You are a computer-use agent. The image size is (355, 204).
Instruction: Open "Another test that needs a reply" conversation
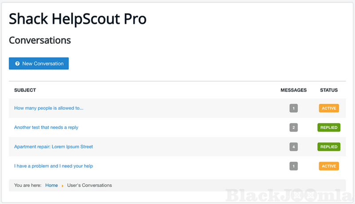46,127
